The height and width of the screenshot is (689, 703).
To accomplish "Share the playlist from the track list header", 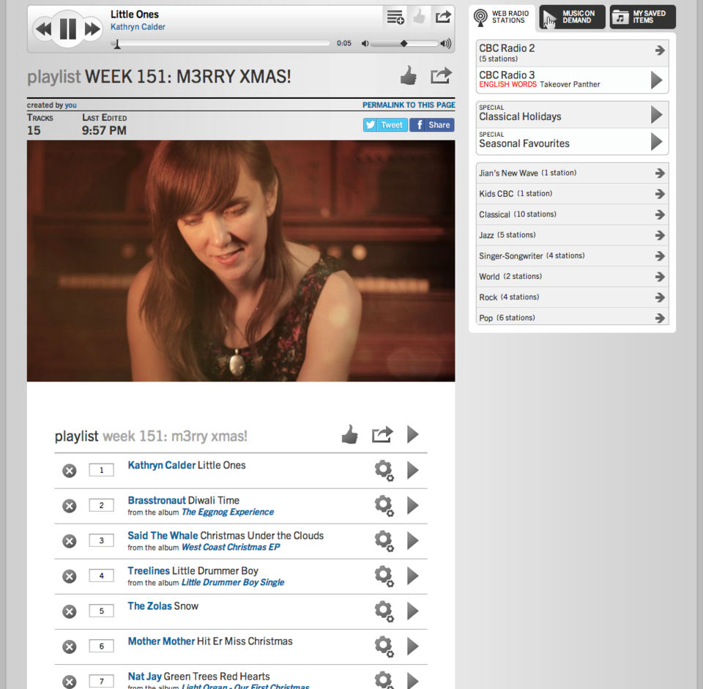I will click(382, 434).
